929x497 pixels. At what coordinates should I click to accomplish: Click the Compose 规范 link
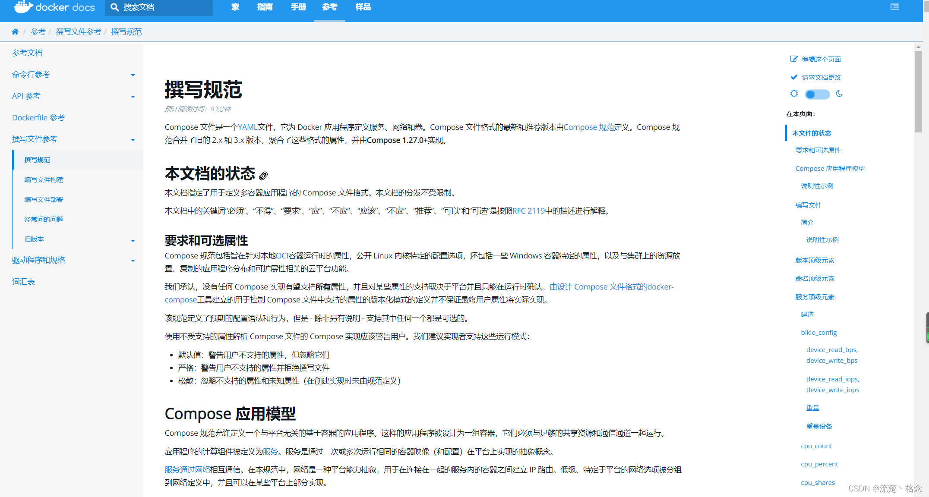(x=589, y=127)
